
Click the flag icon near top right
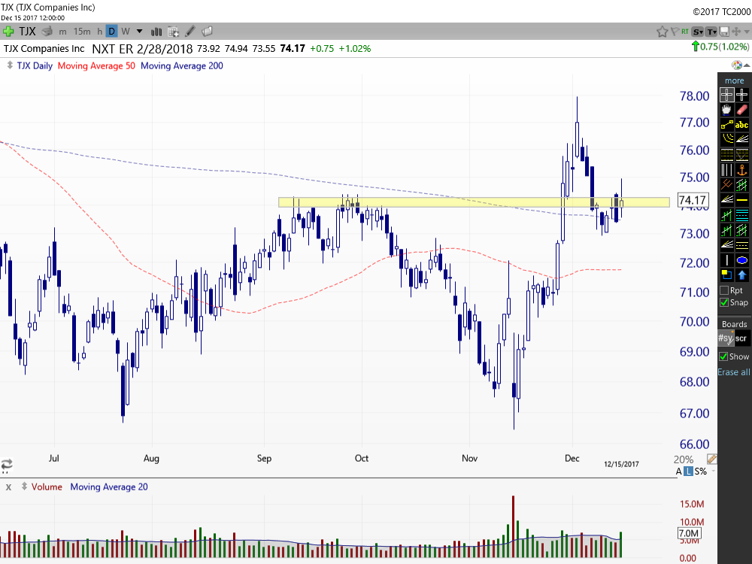(675, 32)
